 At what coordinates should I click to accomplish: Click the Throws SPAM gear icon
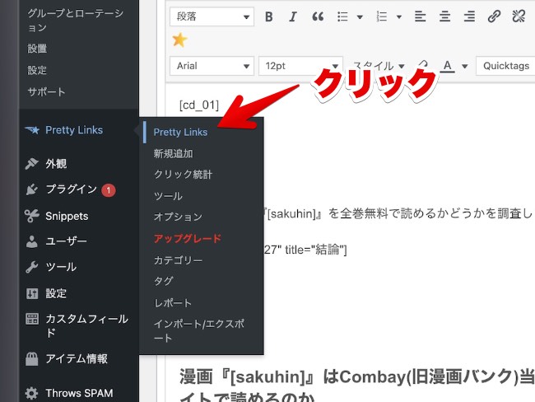coord(32,394)
